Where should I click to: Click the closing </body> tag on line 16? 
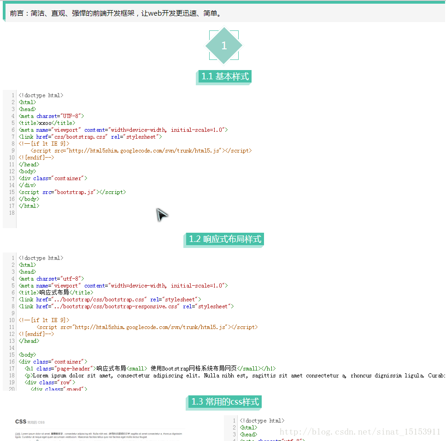[x=29, y=199]
